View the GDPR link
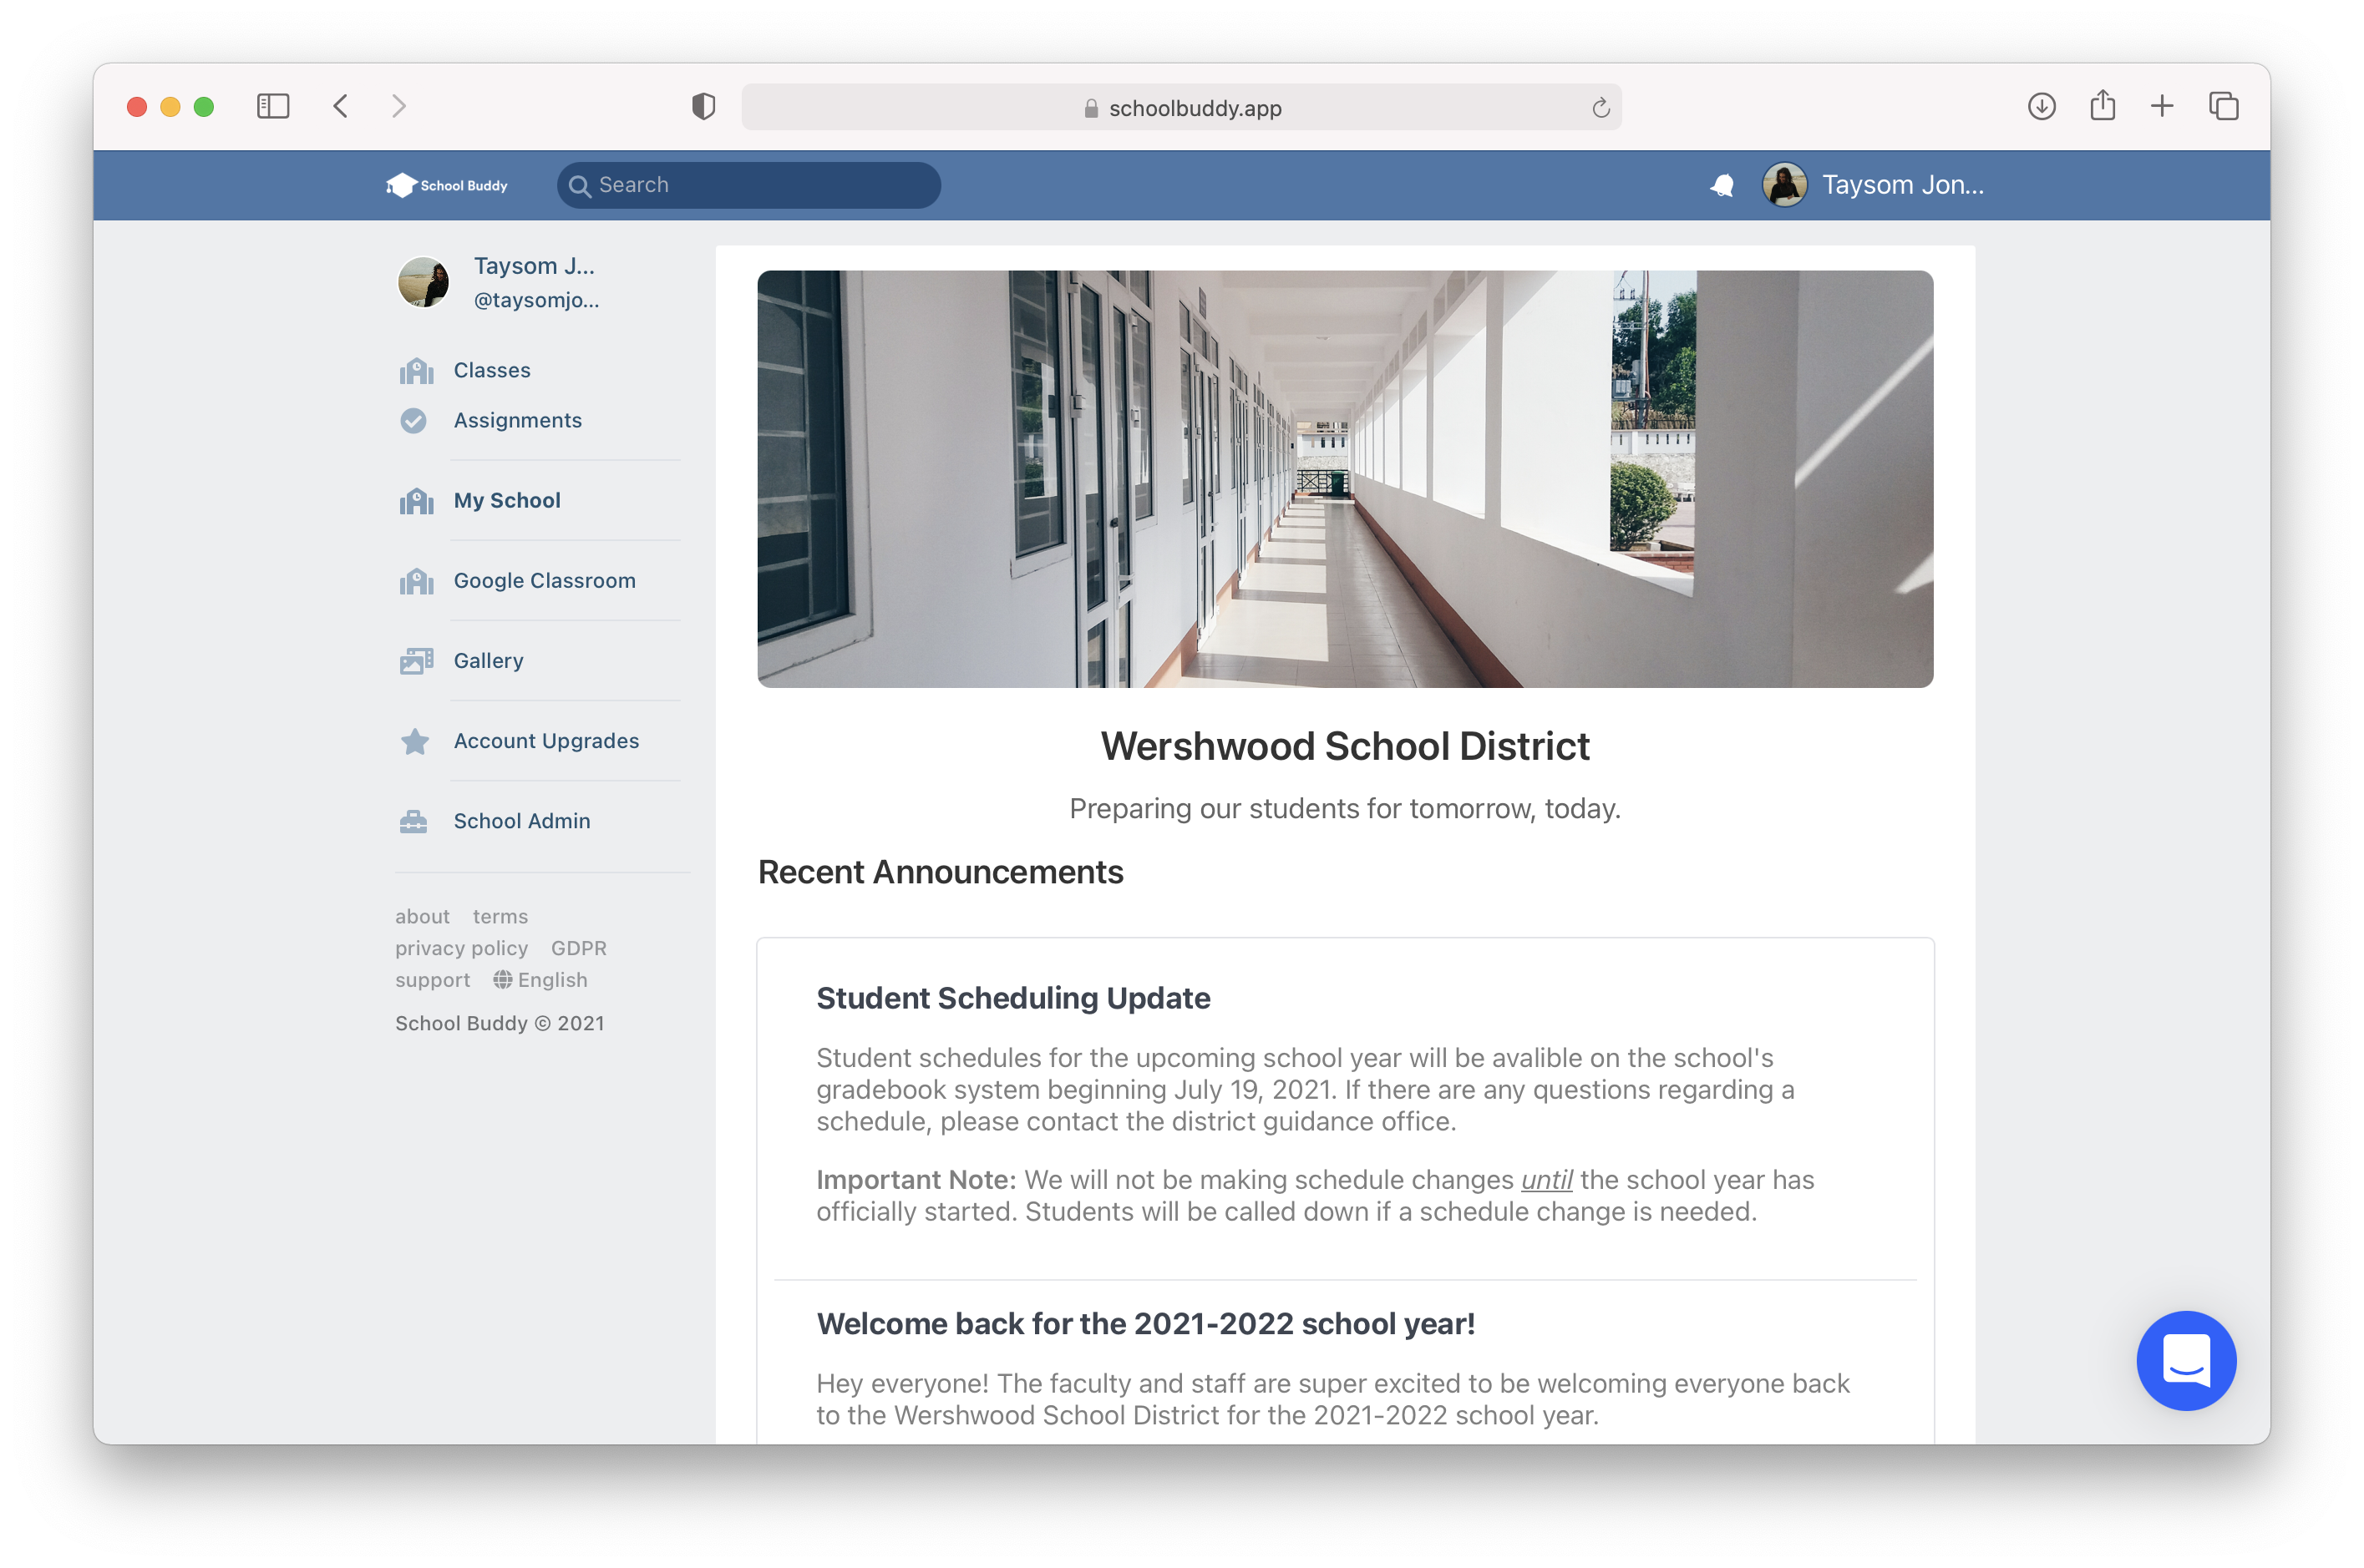Viewport: 2364px width, 1568px height. pos(578,948)
